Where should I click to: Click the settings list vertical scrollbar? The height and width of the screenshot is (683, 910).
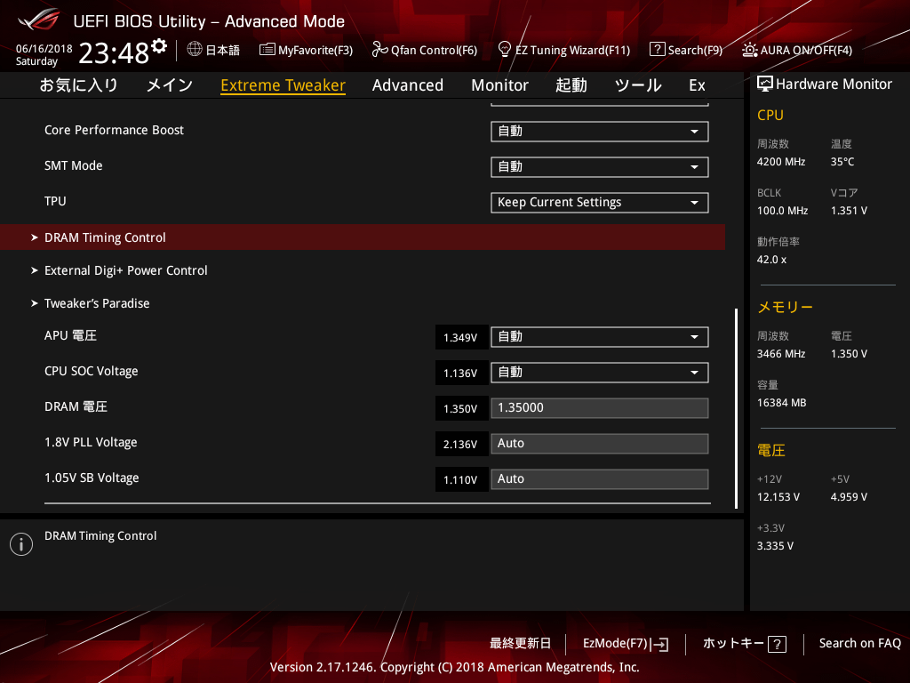[x=736, y=408]
